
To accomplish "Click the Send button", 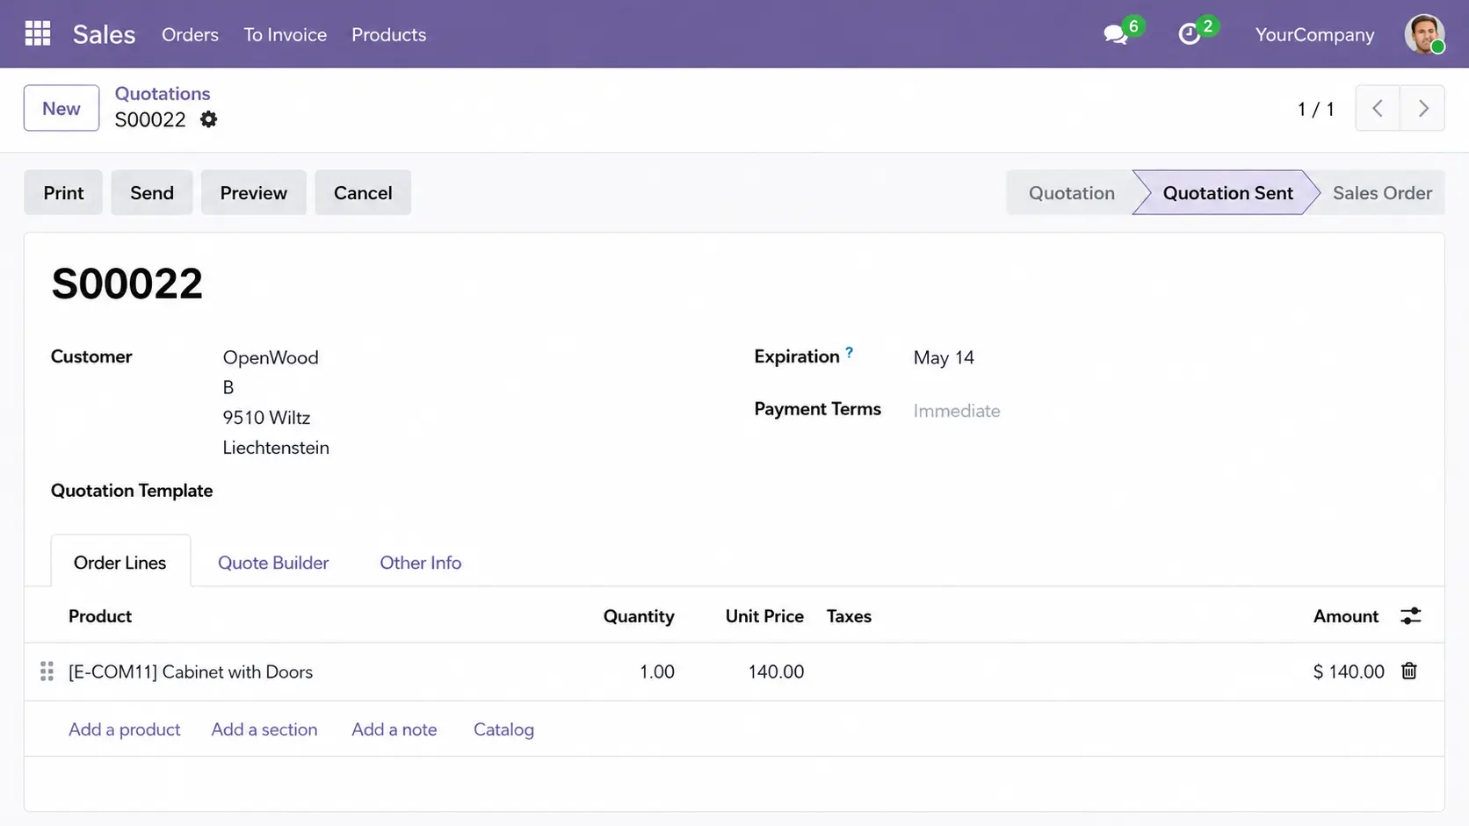I will point(152,192).
